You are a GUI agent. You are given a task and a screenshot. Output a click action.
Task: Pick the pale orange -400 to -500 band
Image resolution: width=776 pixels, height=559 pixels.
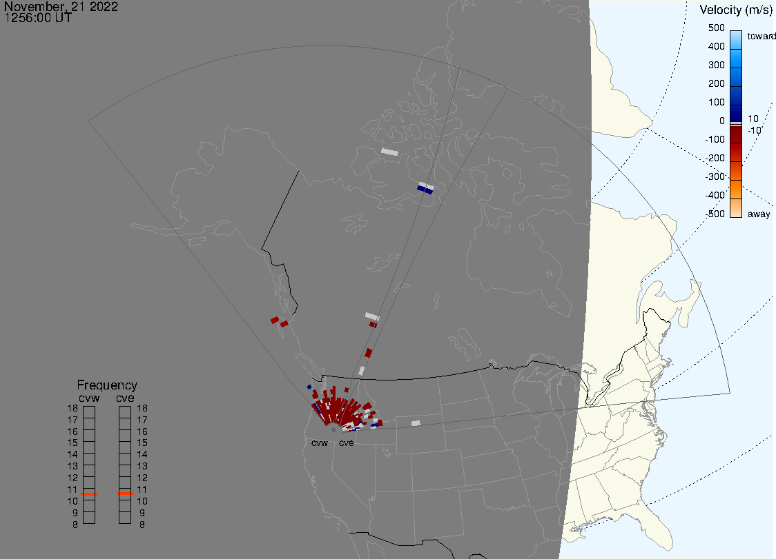click(x=736, y=208)
